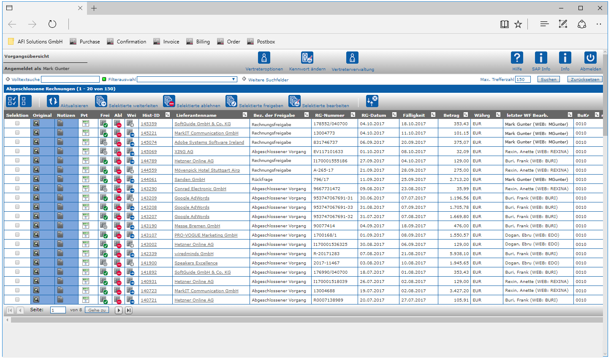This screenshot has height=361, width=611.
Task: Select the checkbox for XING AG row
Action: pyautogui.click(x=17, y=151)
